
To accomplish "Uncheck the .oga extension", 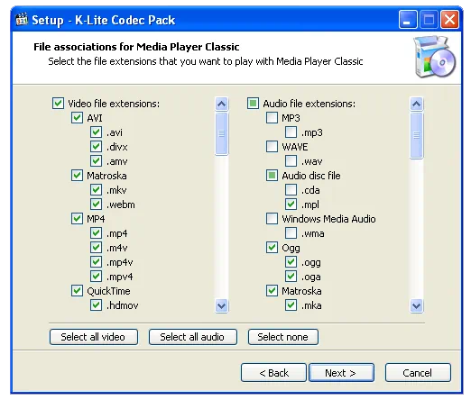I will pyautogui.click(x=291, y=277).
